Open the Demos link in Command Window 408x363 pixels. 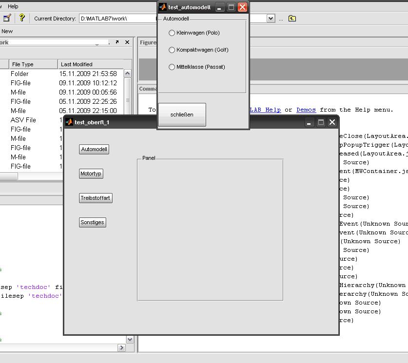point(306,110)
